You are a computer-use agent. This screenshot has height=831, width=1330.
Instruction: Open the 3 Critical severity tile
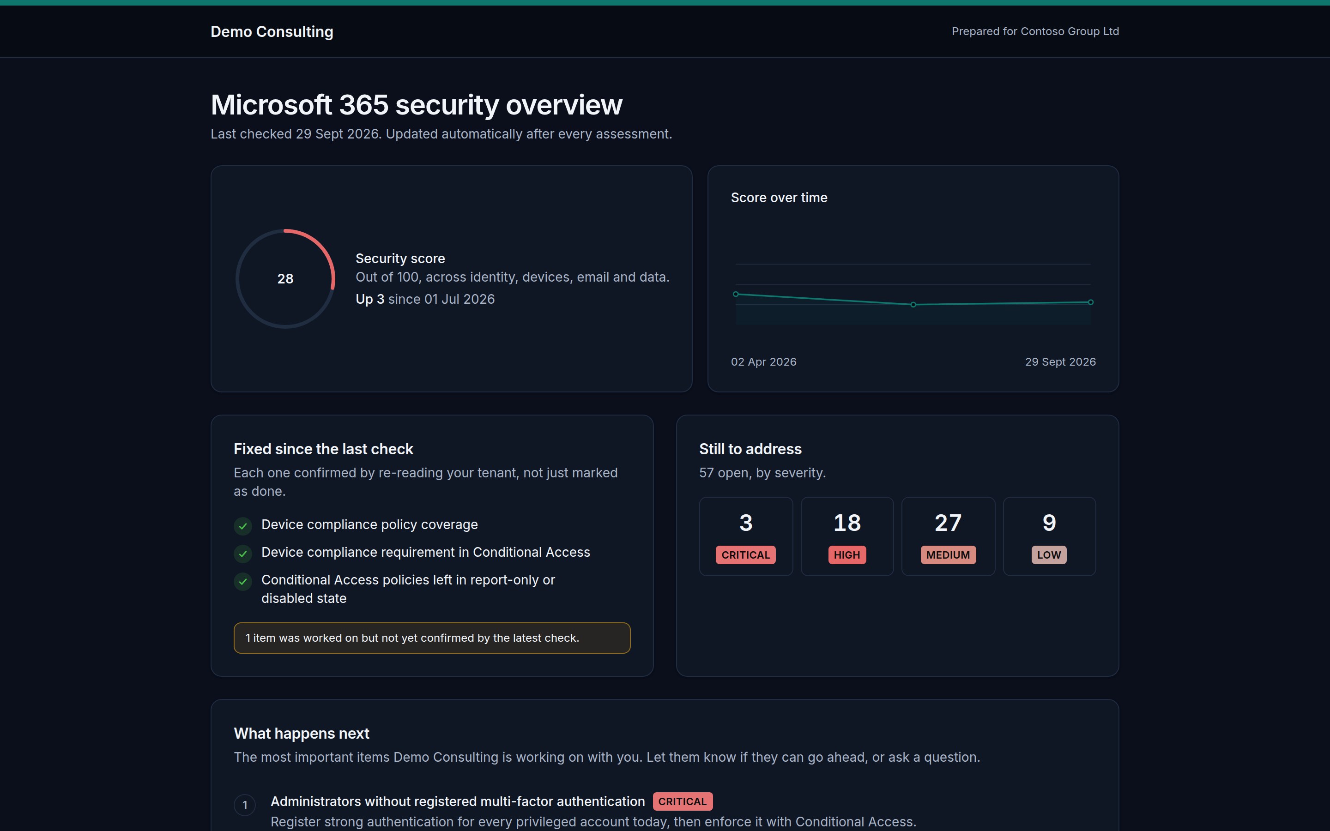(x=746, y=536)
